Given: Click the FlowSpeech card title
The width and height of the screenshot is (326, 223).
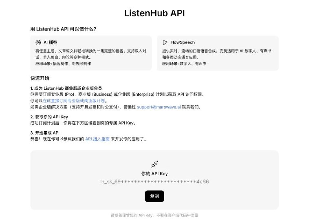Looking at the screenshot, I should point(183,42).
